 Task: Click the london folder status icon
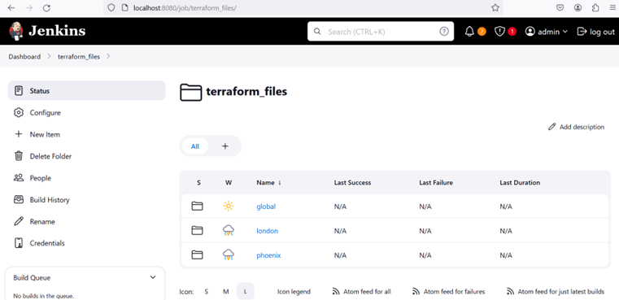pos(197,231)
